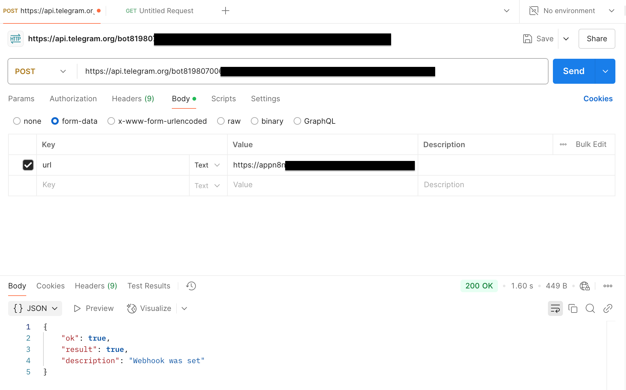The image size is (626, 390).
Task: Click the request URL input field
Action: click(312, 71)
